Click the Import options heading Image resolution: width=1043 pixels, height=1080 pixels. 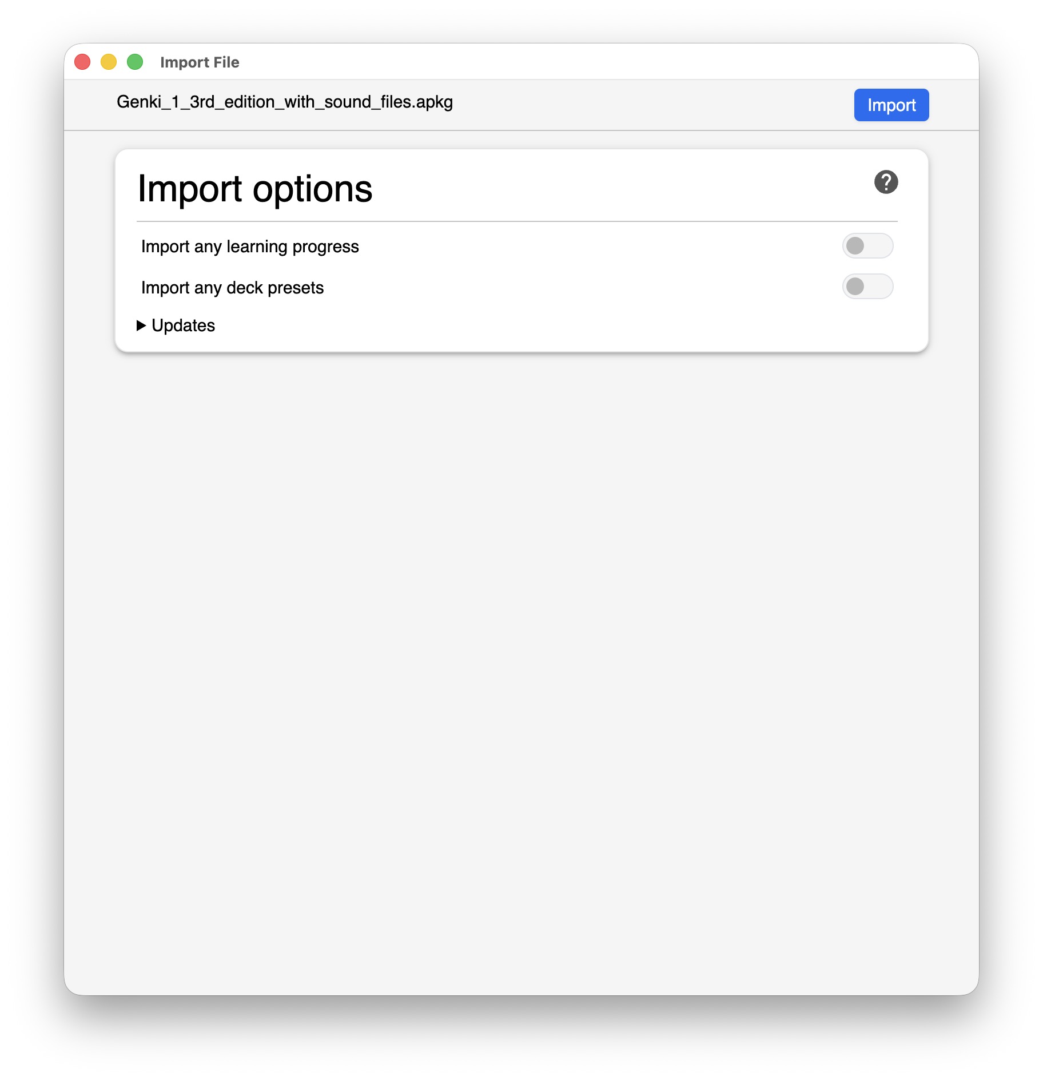click(254, 189)
